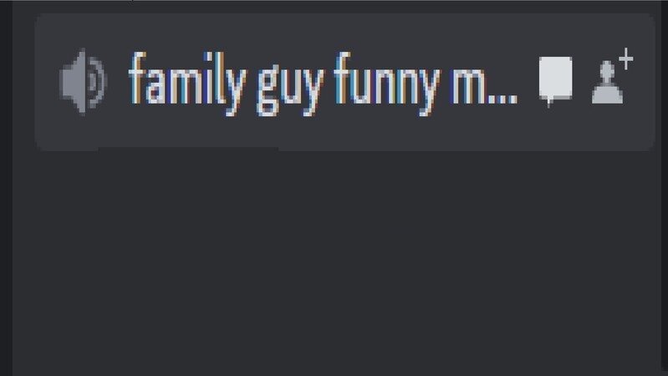668x376 pixels.
Task: Click the dark sidebar strip on the left edge
Action: 6,188
